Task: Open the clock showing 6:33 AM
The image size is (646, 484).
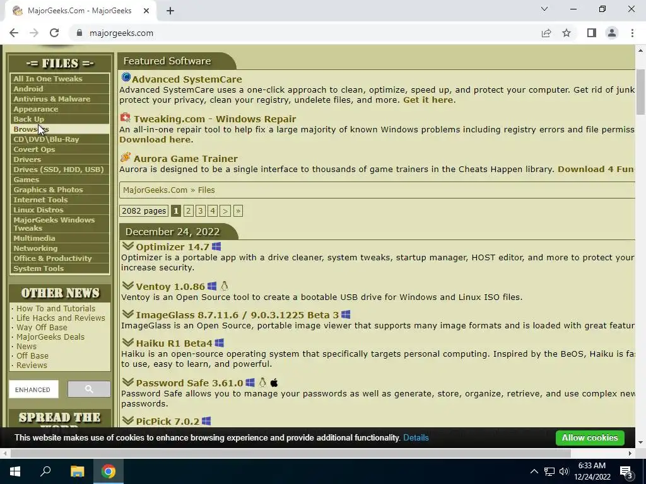Action: pos(592,471)
